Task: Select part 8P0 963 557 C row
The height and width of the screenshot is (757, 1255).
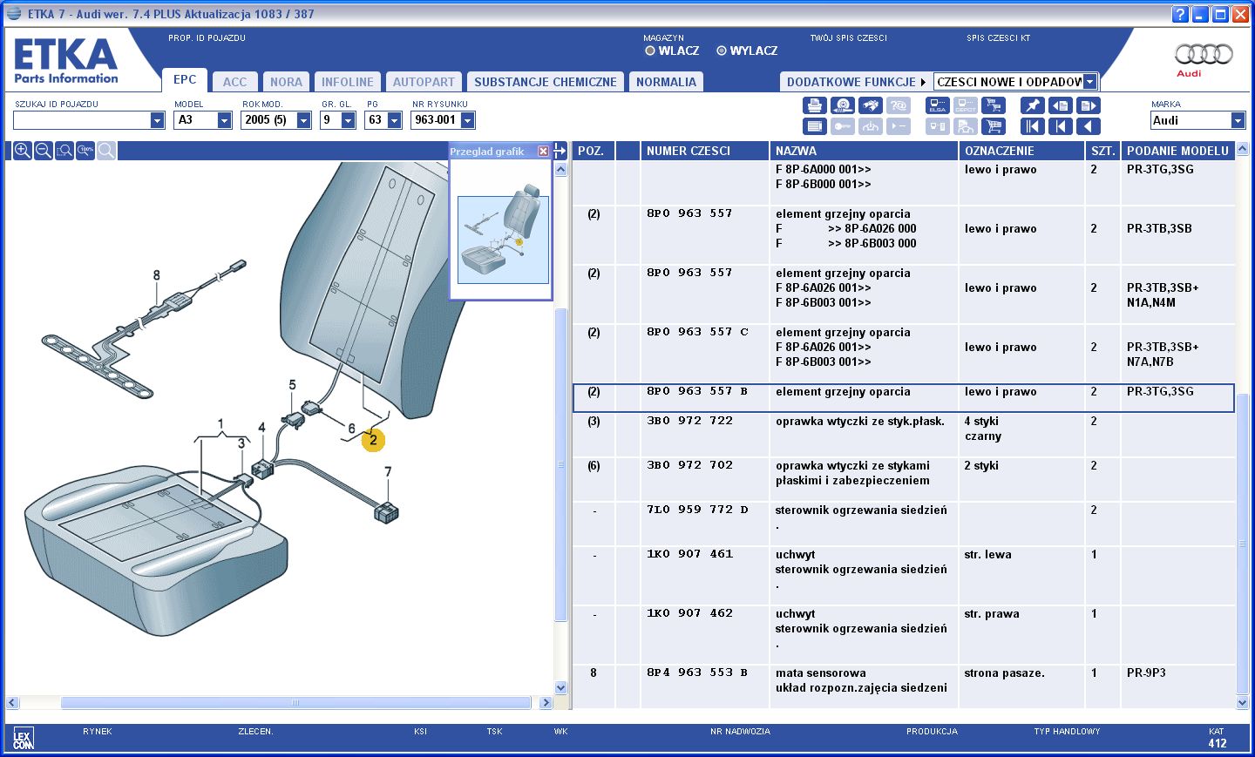Action: click(903, 354)
